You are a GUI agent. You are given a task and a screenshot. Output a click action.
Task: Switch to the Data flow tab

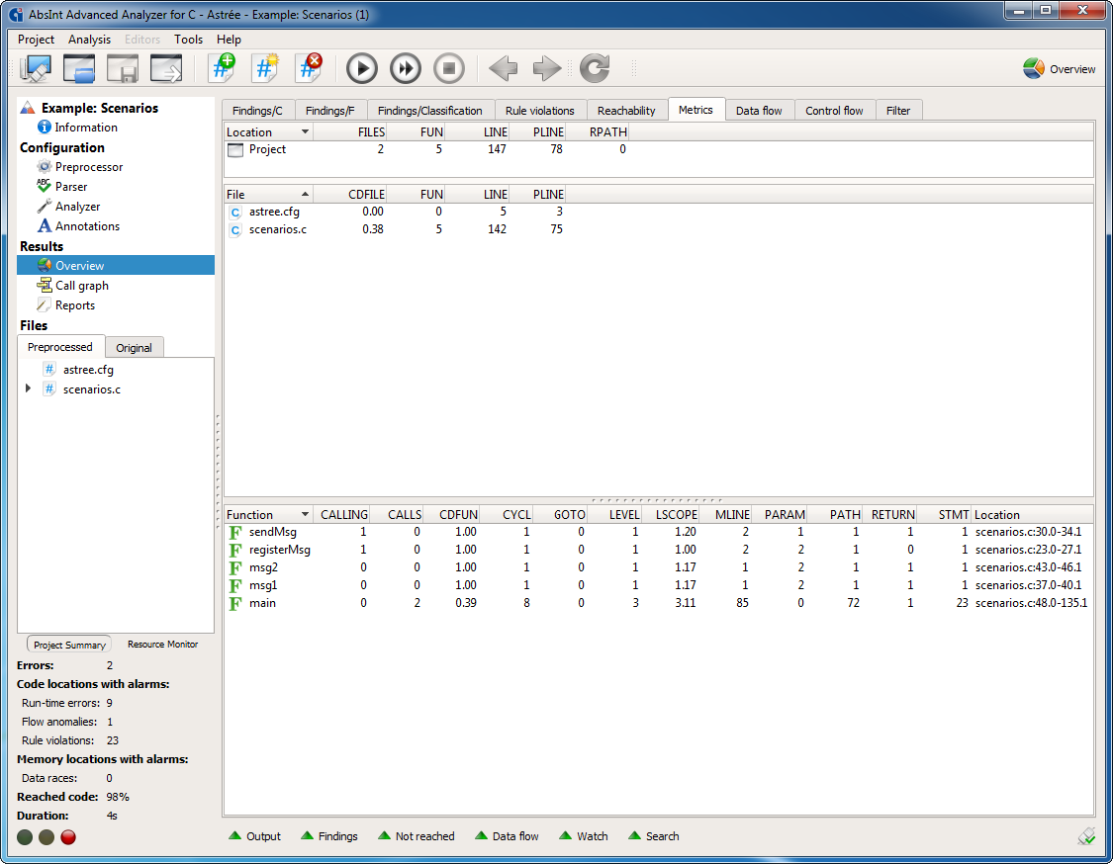(759, 111)
